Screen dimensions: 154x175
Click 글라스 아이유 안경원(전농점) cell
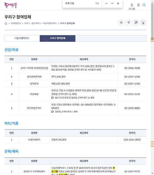pos(34,68)
